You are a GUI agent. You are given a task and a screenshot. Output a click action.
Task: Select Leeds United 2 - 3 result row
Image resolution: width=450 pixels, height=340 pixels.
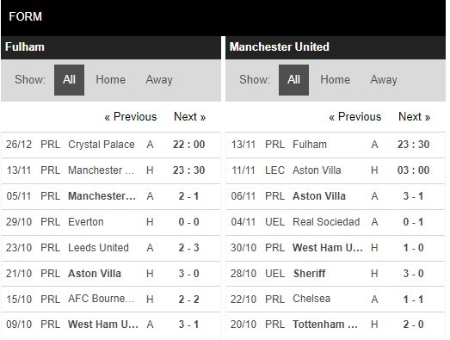[x=111, y=248]
